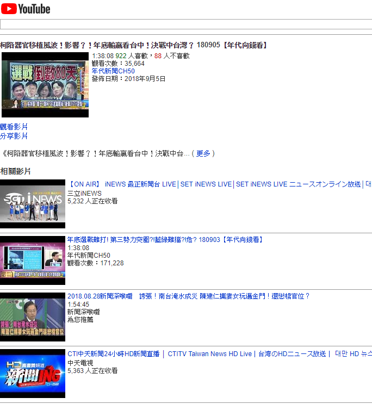372x404 pixels.
Task: Select the video title heading 柯陷器官移植風波
Action: click(x=134, y=45)
